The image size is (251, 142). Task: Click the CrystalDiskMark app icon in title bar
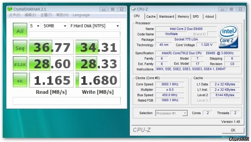coord(10,9)
